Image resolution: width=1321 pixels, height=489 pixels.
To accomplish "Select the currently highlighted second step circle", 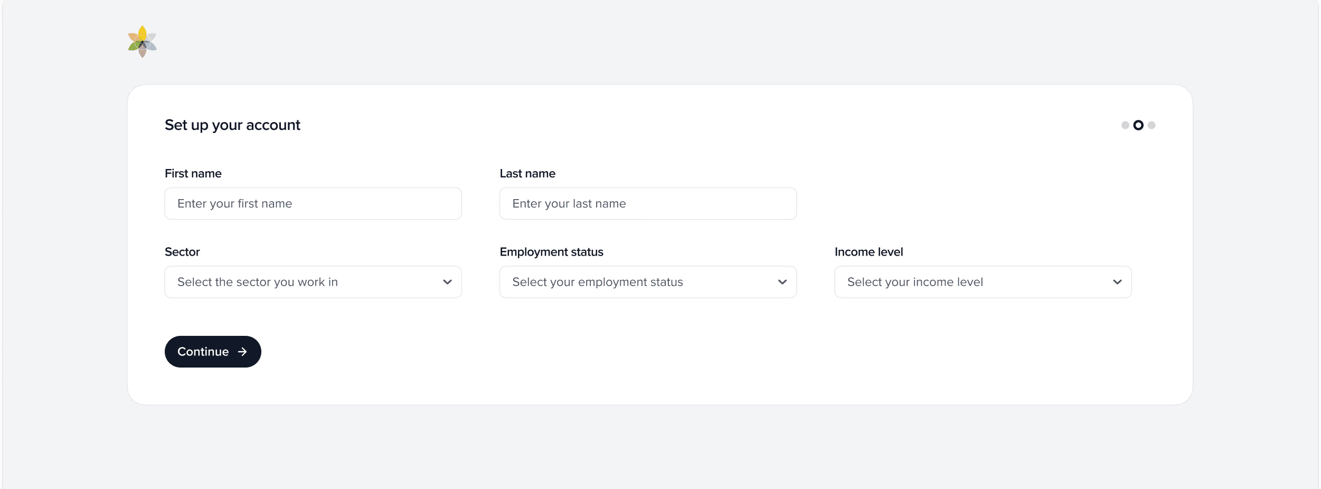I will point(1138,125).
